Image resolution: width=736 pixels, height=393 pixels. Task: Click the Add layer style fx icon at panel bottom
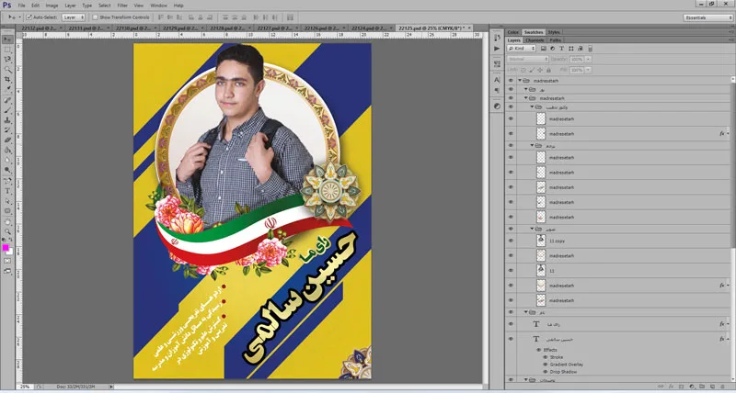click(x=671, y=387)
